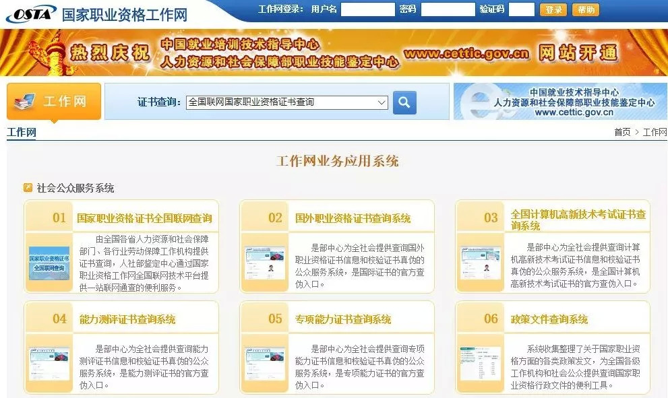Click the 验证码 input field
This screenshot has height=398, width=668.
(x=522, y=9)
